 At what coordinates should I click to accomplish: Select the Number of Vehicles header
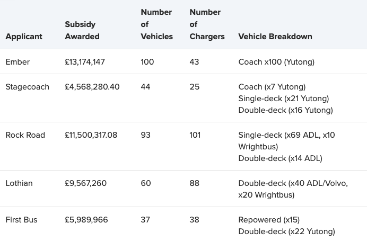[156, 24]
